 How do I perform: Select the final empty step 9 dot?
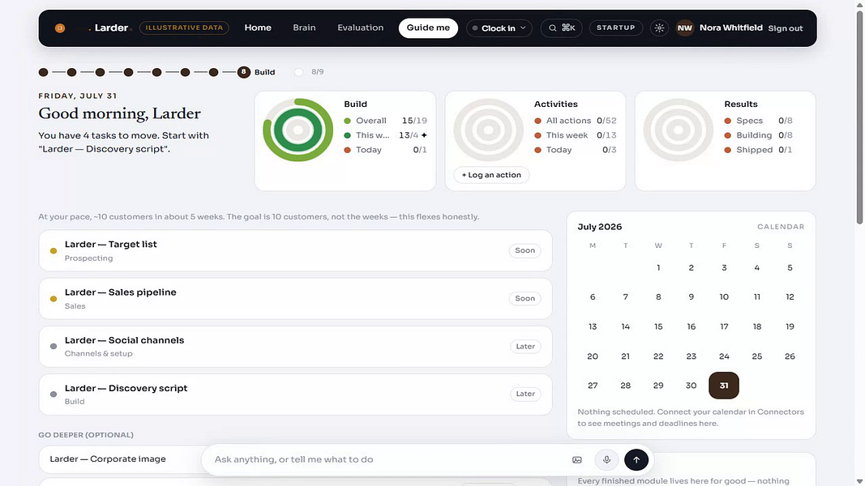pos(298,72)
